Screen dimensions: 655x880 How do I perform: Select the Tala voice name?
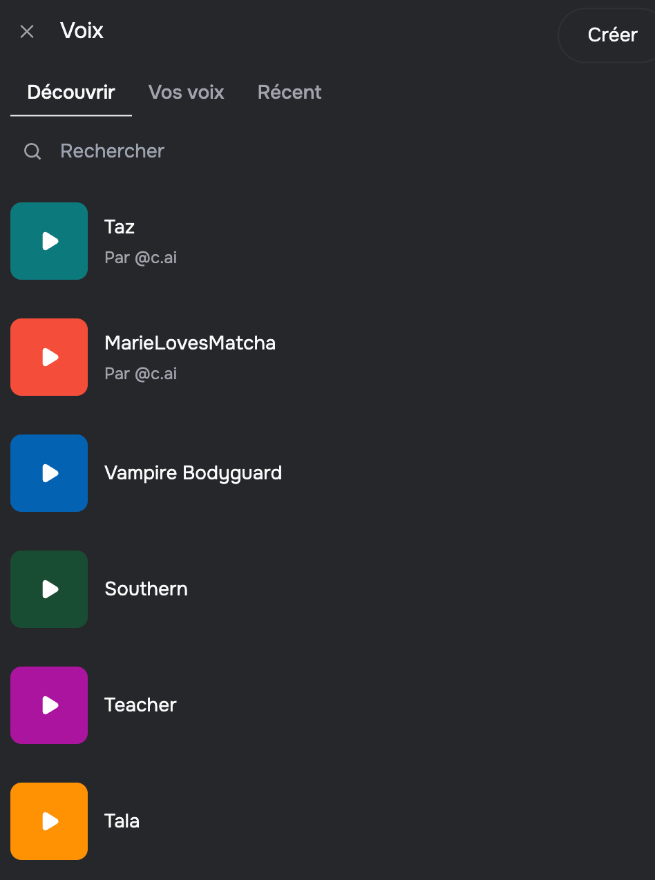tap(122, 821)
